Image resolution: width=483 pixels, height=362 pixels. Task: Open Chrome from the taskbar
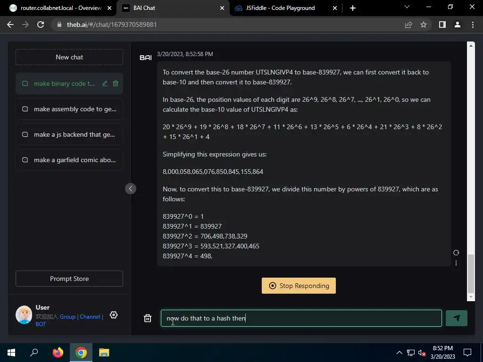click(x=81, y=353)
